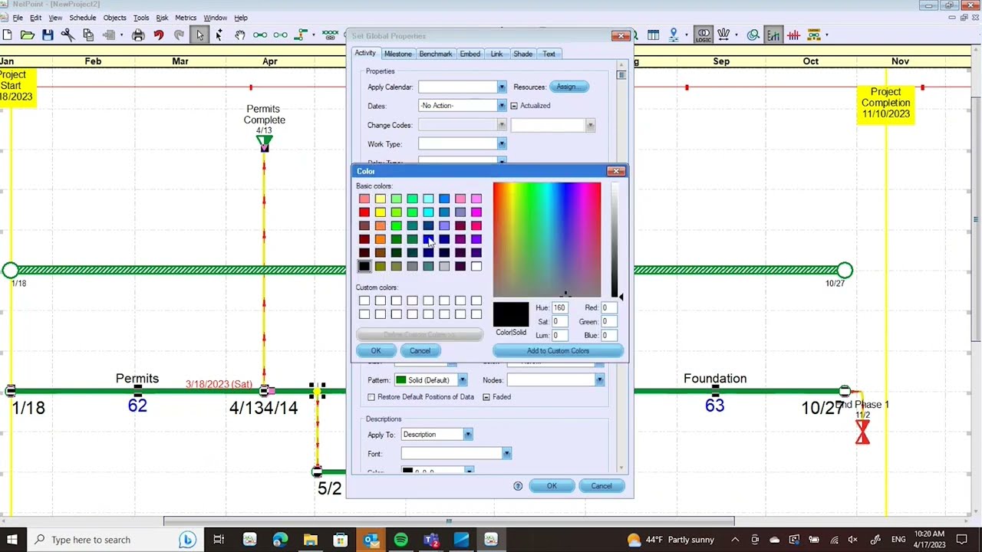Screen dimensions: 982x552
Task: Click inside the color spectrum picker
Action: coord(547,239)
